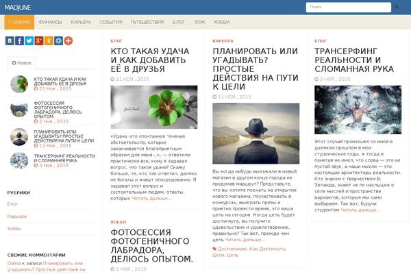411x274 pixels.
Task: Click ХОББИ category label above Фотосессия article
Action: (119, 222)
